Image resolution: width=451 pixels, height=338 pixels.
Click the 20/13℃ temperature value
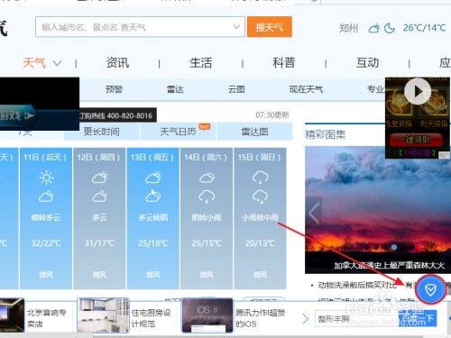[x=260, y=242]
